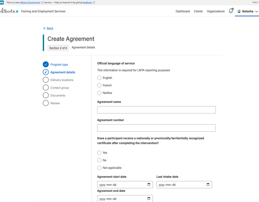The height and width of the screenshot is (202, 259).
Task: Go to the Clients page
Action: click(198, 11)
